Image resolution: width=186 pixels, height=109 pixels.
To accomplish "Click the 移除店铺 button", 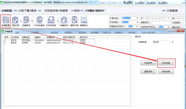I will pos(166,72).
